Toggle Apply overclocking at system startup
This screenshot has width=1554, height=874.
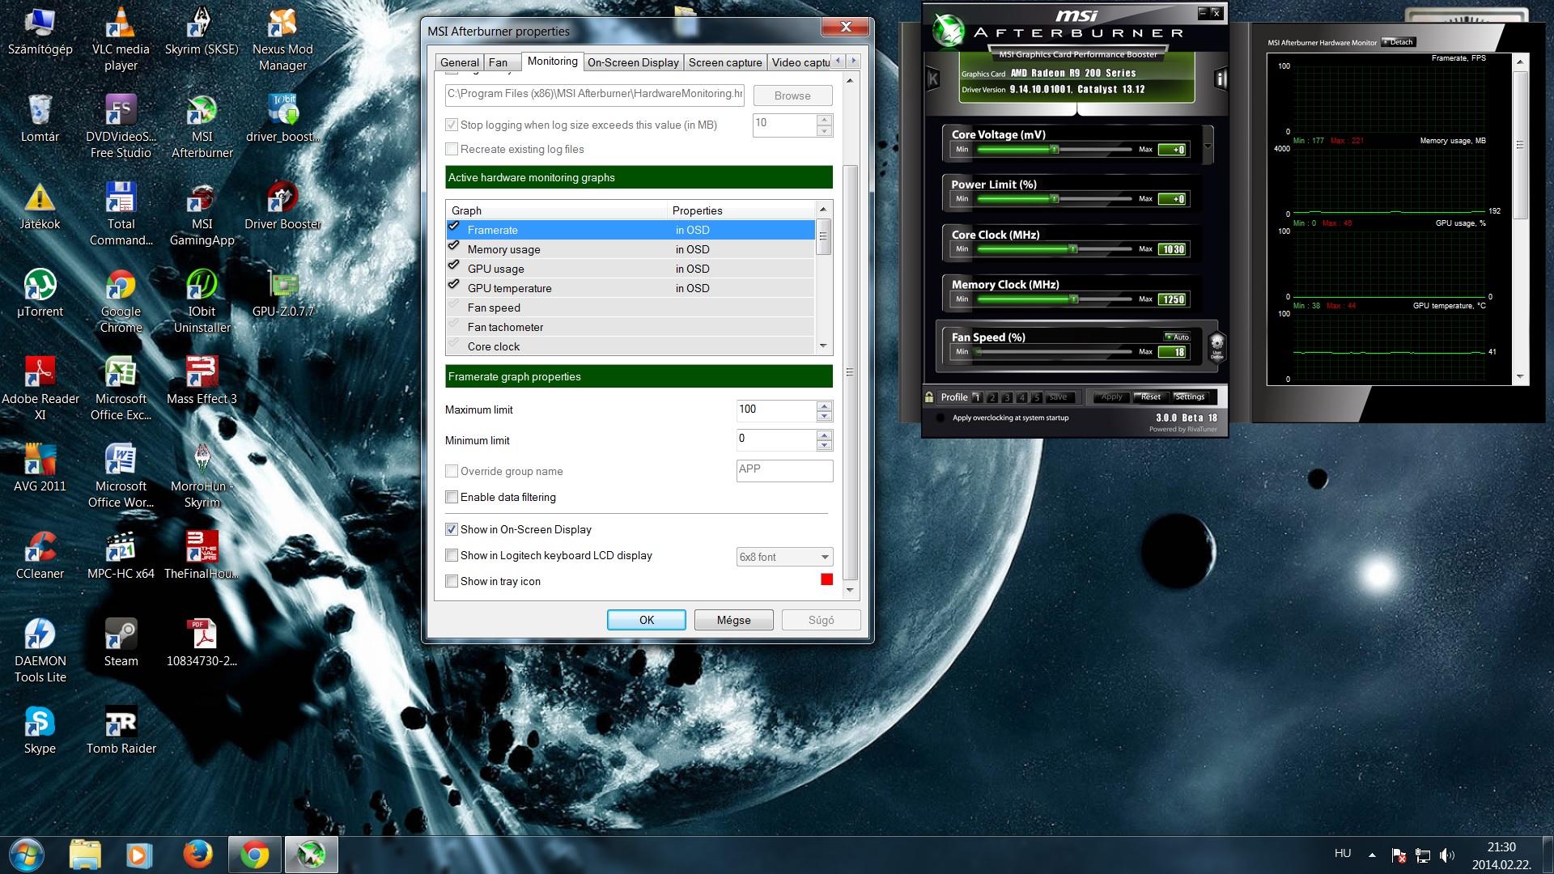(940, 418)
